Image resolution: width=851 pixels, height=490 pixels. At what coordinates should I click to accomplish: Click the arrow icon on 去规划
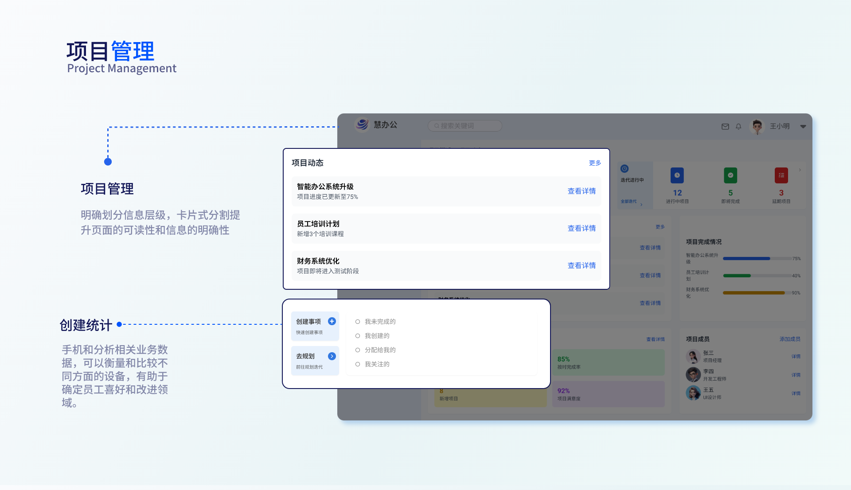[332, 356]
